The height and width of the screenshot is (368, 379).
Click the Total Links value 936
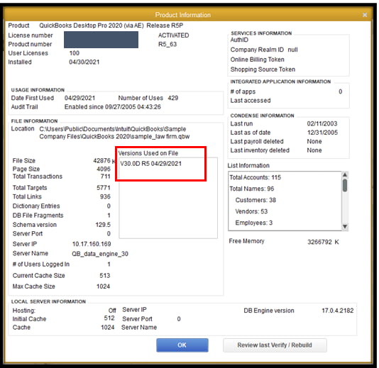tap(105, 197)
